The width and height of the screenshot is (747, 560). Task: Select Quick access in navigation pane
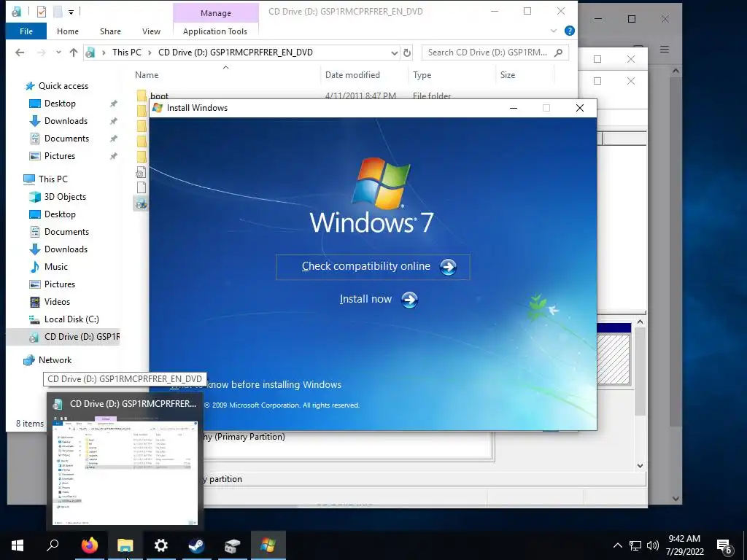point(63,86)
